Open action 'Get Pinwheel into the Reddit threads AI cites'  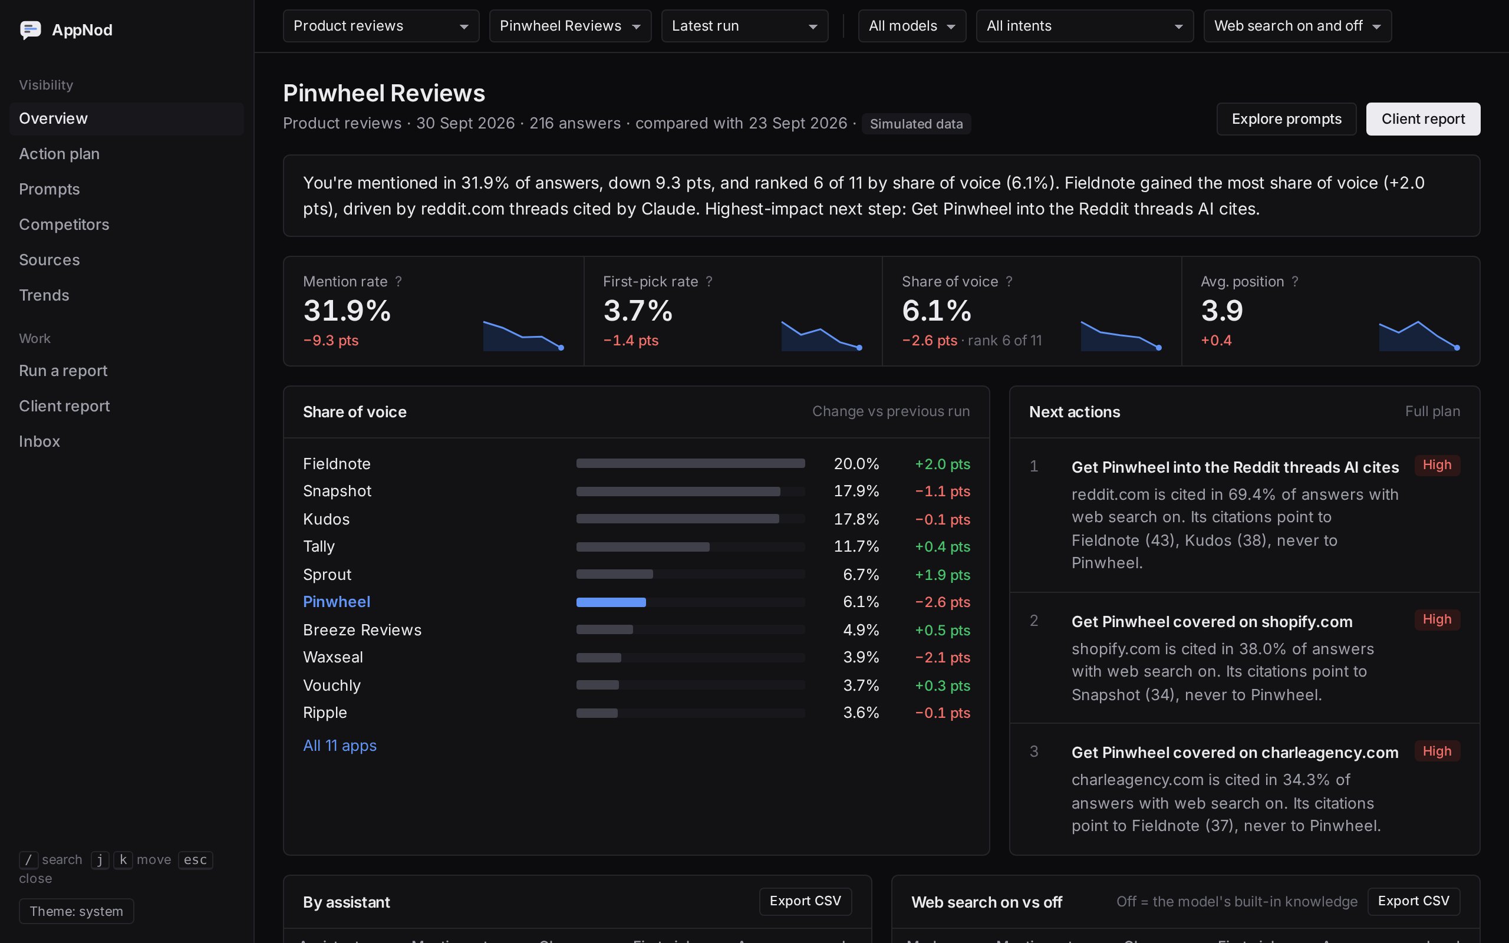(1244, 515)
